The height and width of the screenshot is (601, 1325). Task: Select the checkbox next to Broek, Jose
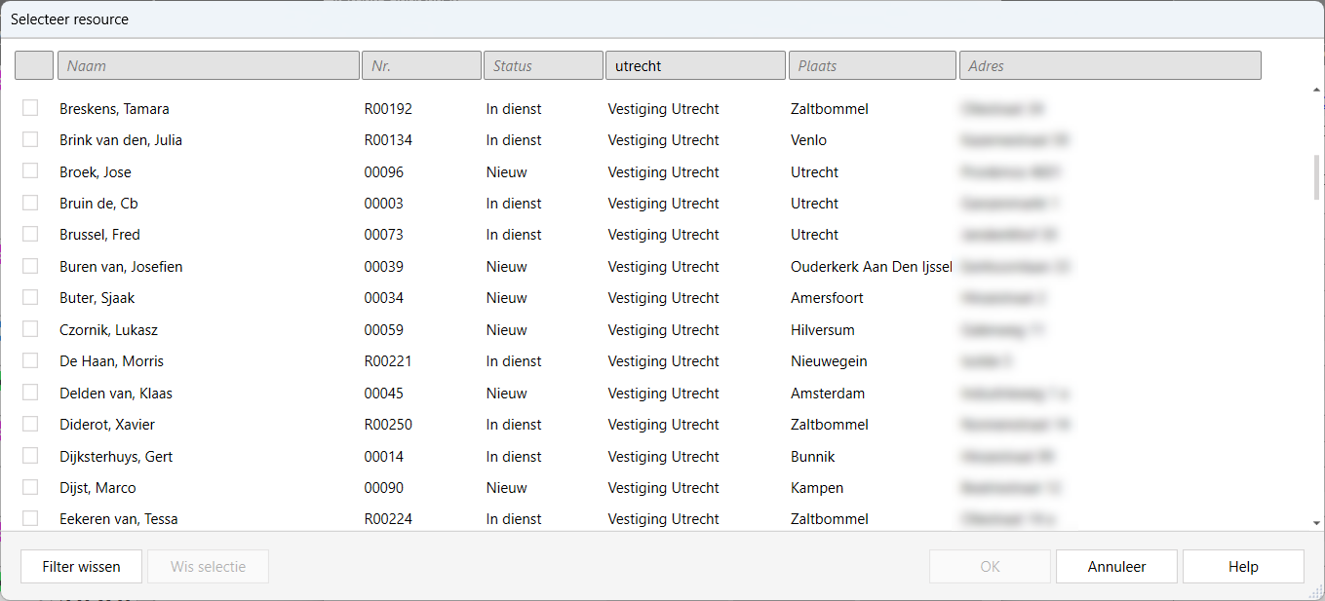(x=30, y=171)
